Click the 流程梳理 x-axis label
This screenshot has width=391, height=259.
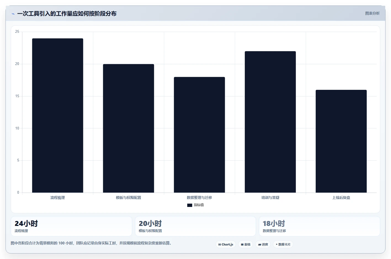pyautogui.click(x=58, y=198)
